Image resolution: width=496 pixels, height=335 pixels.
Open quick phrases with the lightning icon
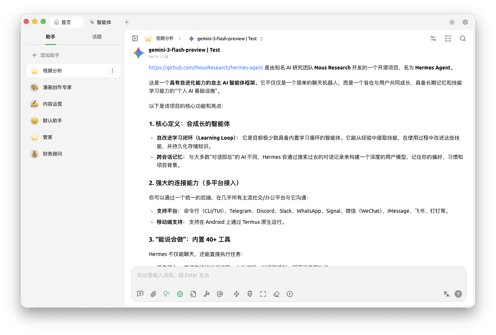click(x=236, y=294)
